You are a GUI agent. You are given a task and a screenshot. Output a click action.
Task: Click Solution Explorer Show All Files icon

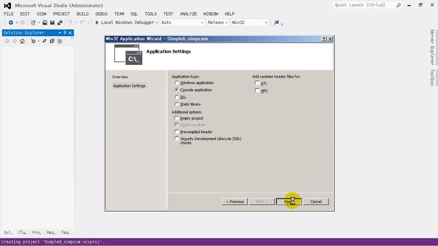tap(60, 41)
